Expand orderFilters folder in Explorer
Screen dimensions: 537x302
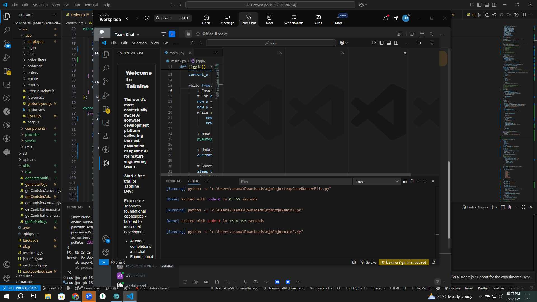click(x=37, y=60)
